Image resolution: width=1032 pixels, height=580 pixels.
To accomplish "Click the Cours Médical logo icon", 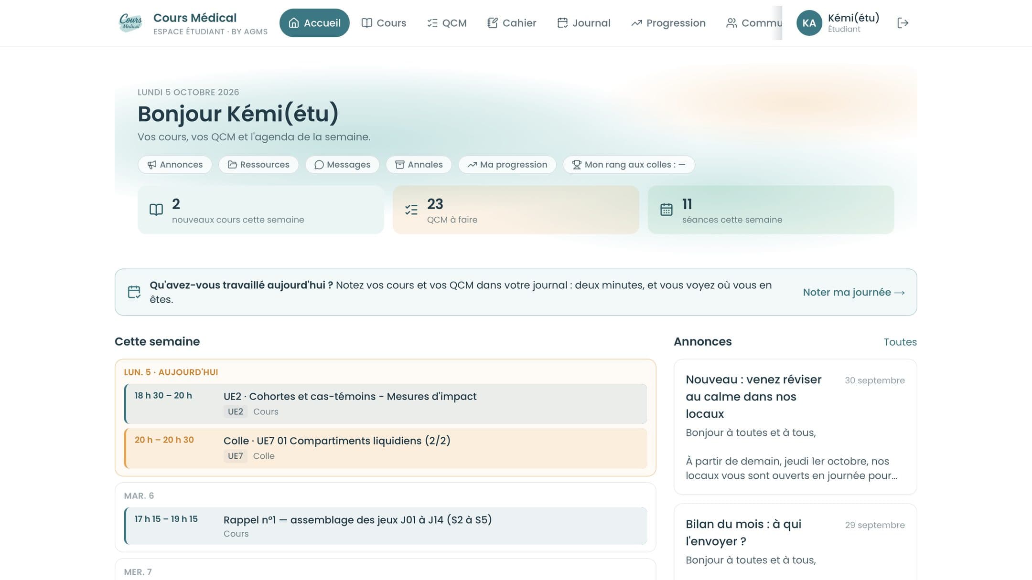I will point(130,22).
